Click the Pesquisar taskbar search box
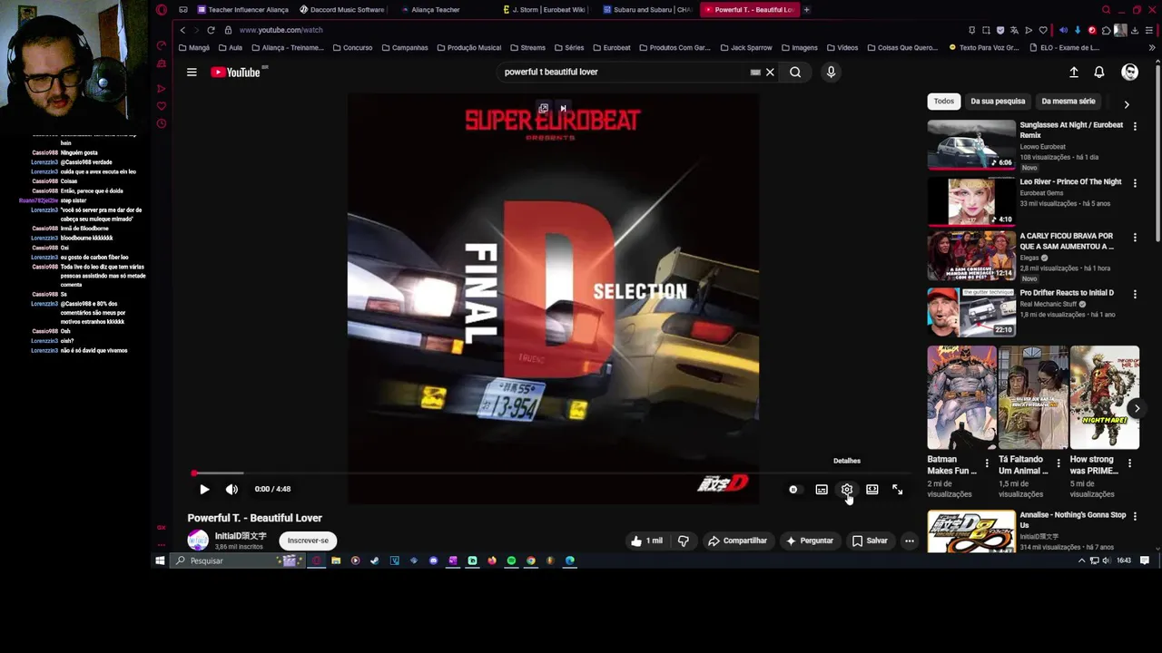 [238, 560]
